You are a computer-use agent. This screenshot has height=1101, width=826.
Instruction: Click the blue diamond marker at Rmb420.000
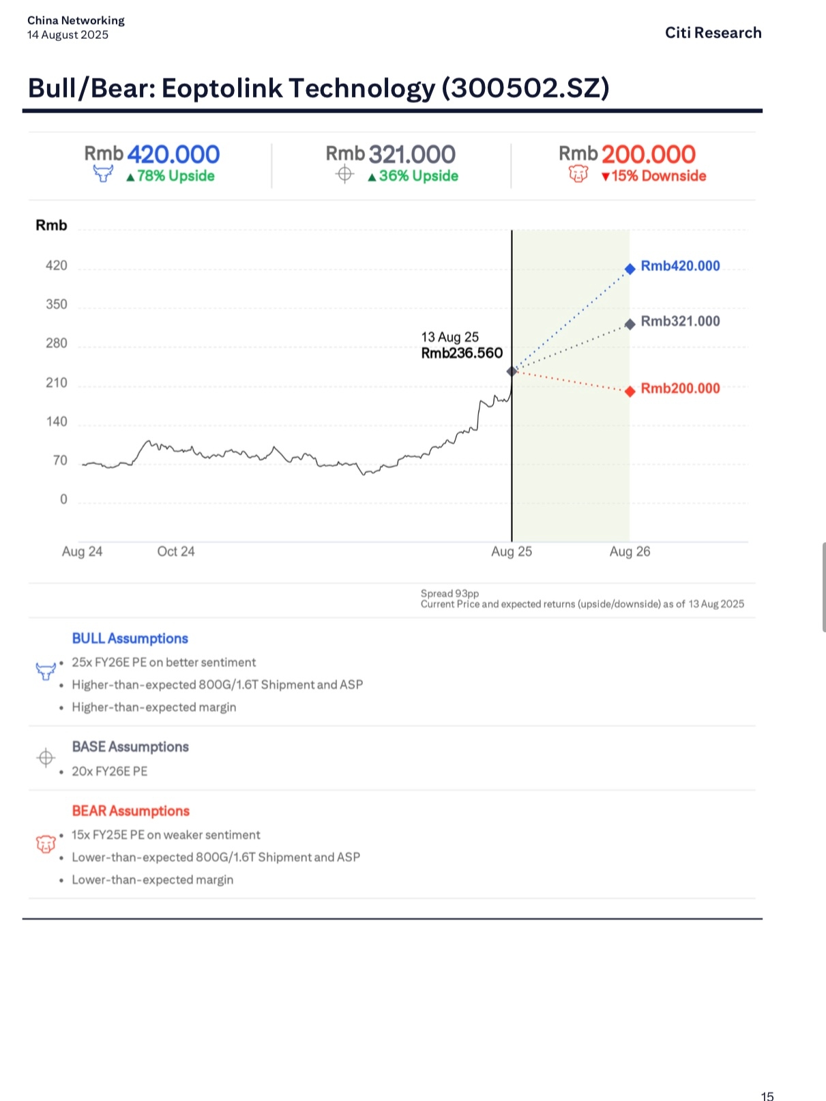click(630, 269)
